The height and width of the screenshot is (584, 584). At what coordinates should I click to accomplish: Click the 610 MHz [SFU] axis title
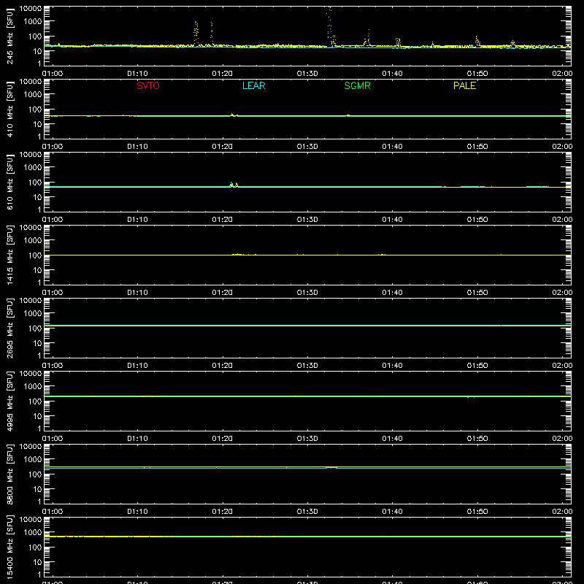[x=9, y=182]
